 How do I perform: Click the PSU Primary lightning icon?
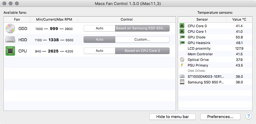point(182,65)
